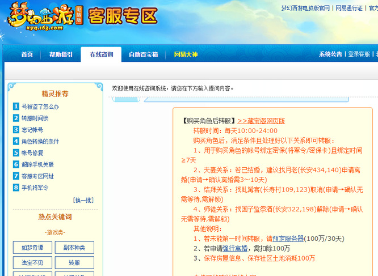Open the 自助百宝箱 tab
Viewport: 378px width, 276px height.
[x=144, y=54]
